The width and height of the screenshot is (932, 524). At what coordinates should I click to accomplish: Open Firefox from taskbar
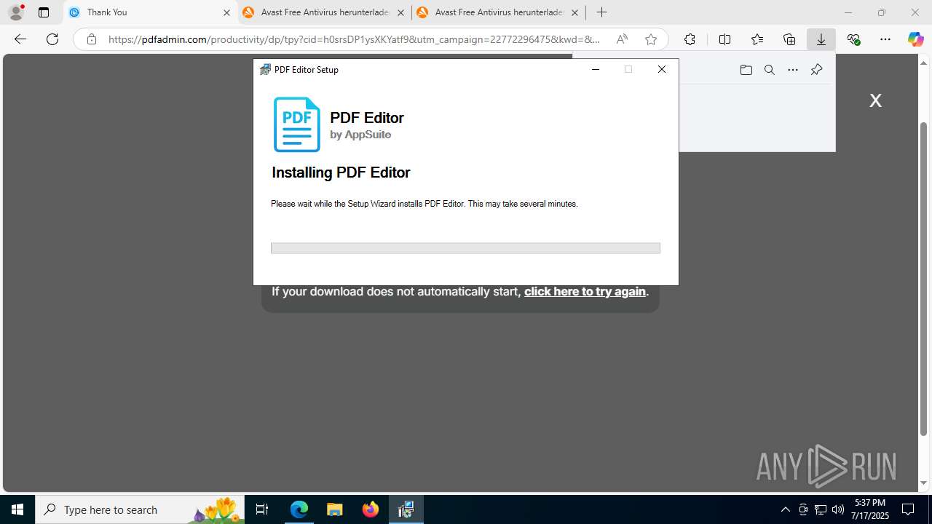[x=371, y=509]
